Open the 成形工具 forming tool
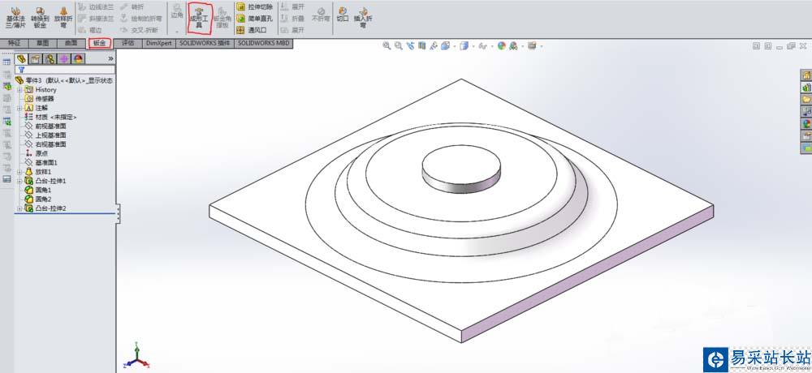This screenshot has width=812, height=373. (x=200, y=18)
